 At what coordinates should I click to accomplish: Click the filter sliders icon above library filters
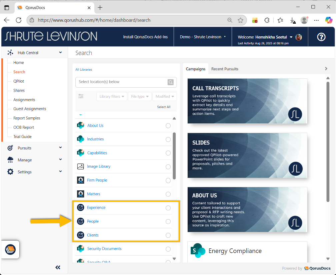pyautogui.click(x=81, y=96)
